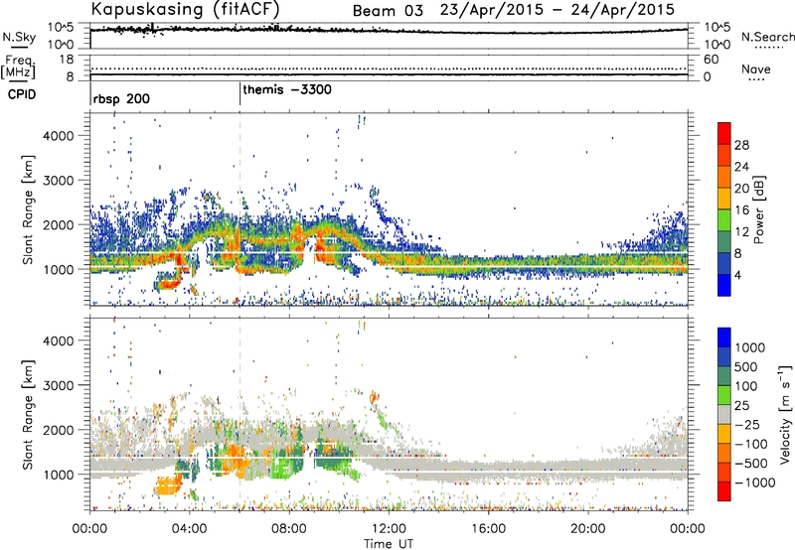Click the Time UT axis title

[389, 544]
